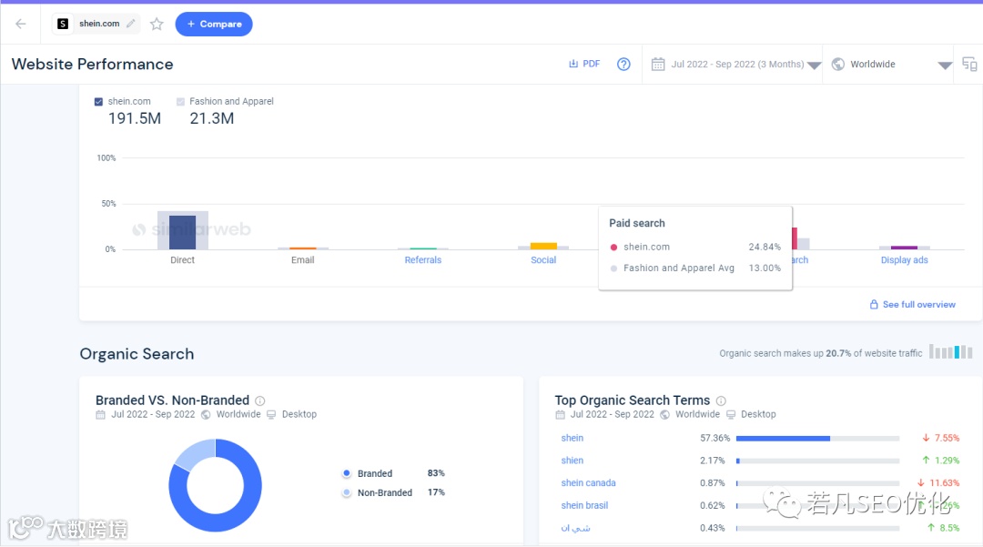Click the globe icon beside Worldwide
Image resolution: width=983 pixels, height=547 pixels.
click(x=838, y=64)
